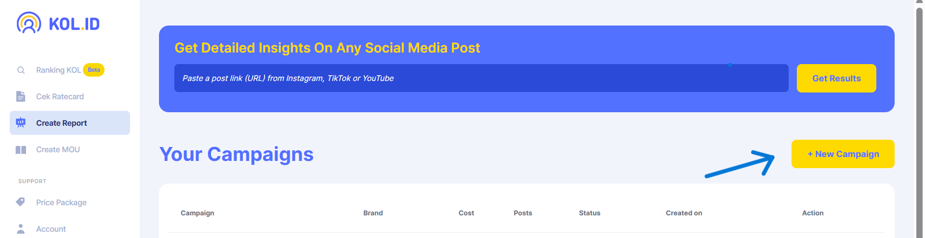The width and height of the screenshot is (925, 238).
Task: Click the yellow Beta badge
Action: [94, 70]
